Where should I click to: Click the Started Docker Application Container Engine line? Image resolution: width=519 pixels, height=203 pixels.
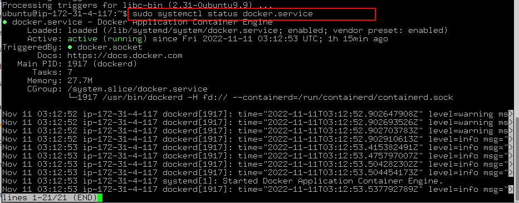(332, 181)
